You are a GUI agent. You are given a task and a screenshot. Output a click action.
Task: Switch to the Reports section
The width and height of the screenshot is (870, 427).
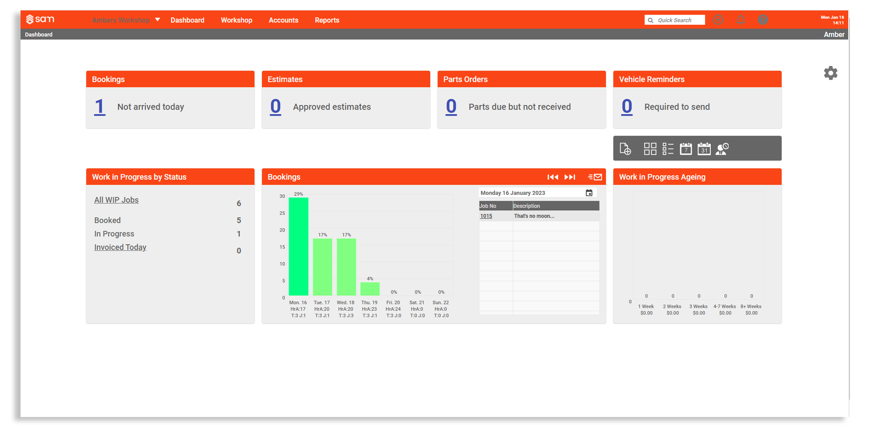point(327,20)
